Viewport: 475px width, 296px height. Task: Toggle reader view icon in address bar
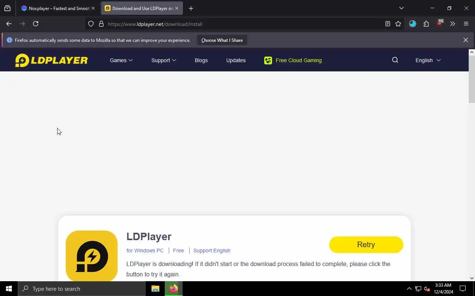(387, 24)
